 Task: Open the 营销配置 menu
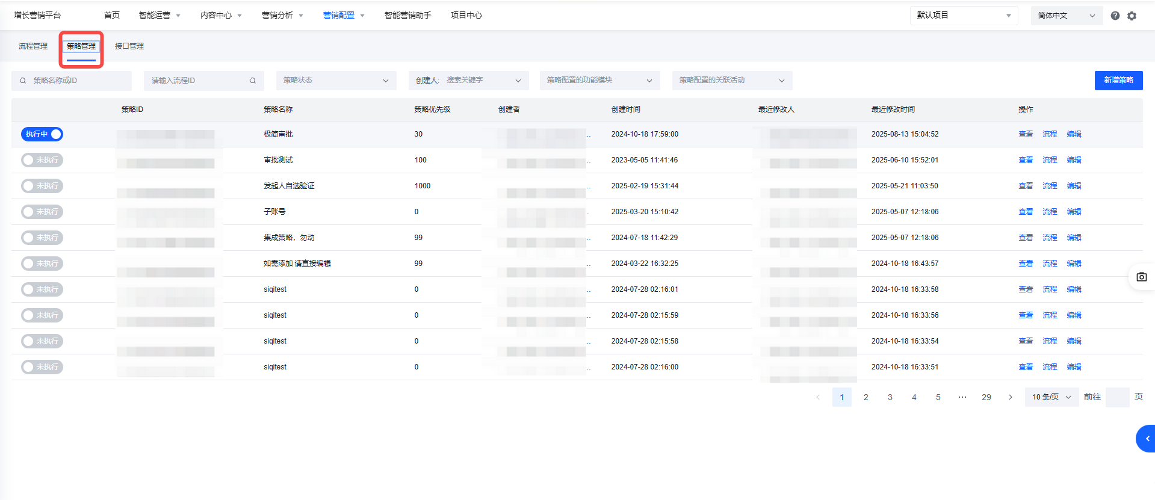tap(344, 16)
